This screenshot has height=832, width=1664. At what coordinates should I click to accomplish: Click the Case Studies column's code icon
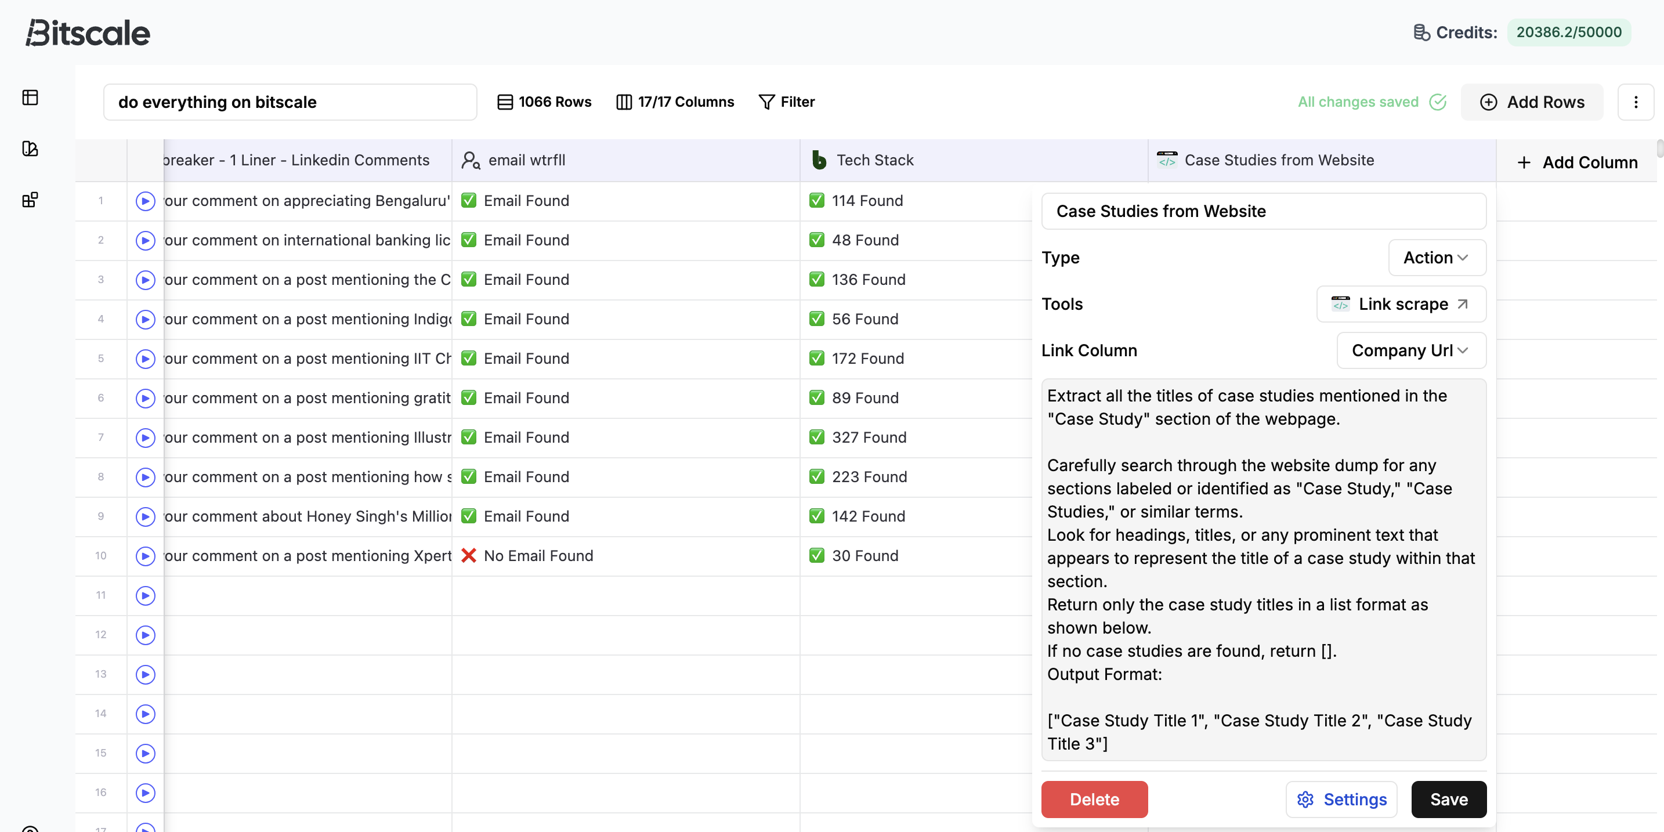tap(1167, 160)
